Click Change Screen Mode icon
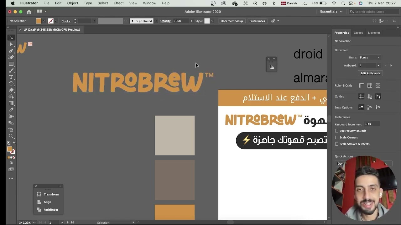The width and height of the screenshot is (401, 225). point(11,170)
